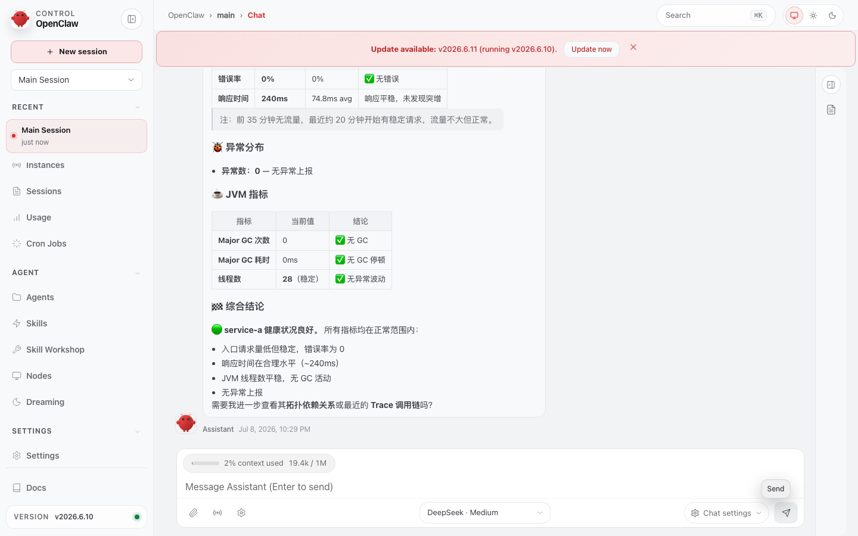The width and height of the screenshot is (858, 536).
Task: Click the Sessions document icon
Action: click(x=17, y=191)
